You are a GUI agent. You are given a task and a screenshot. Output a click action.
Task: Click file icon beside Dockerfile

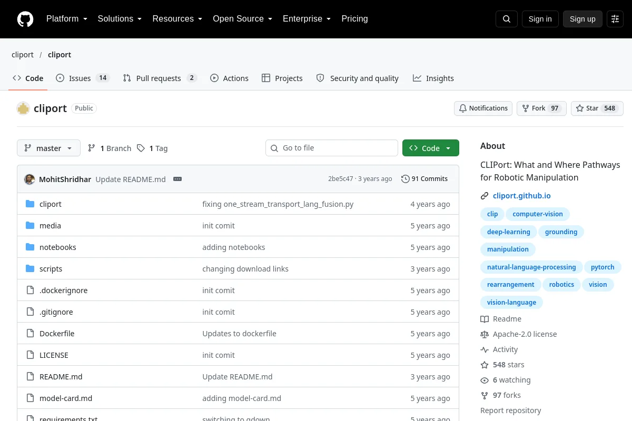(30, 334)
